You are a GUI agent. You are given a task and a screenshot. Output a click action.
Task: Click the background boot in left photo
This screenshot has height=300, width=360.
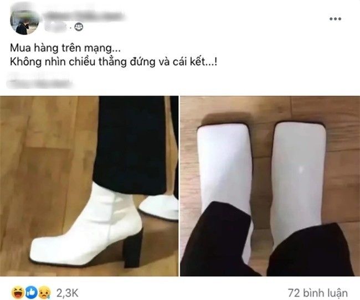160,208
